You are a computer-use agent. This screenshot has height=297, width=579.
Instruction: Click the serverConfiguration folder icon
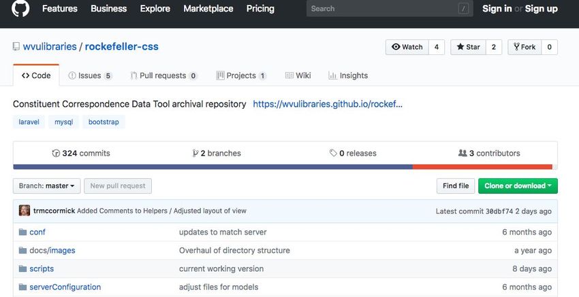(23, 287)
